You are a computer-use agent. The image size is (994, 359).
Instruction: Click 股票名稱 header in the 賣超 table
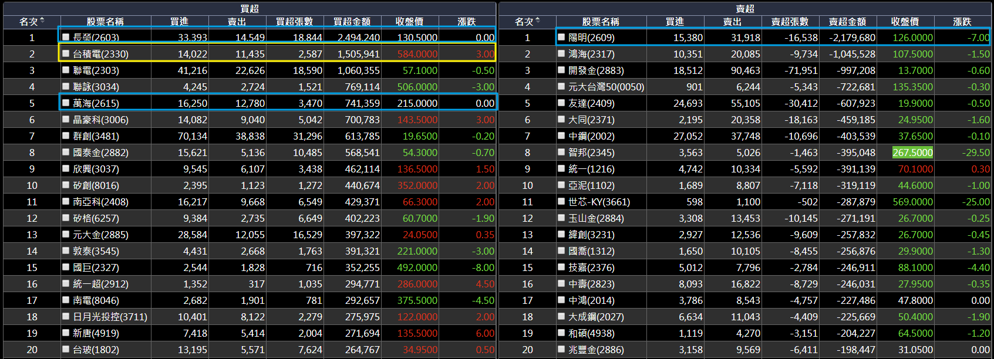click(x=601, y=22)
